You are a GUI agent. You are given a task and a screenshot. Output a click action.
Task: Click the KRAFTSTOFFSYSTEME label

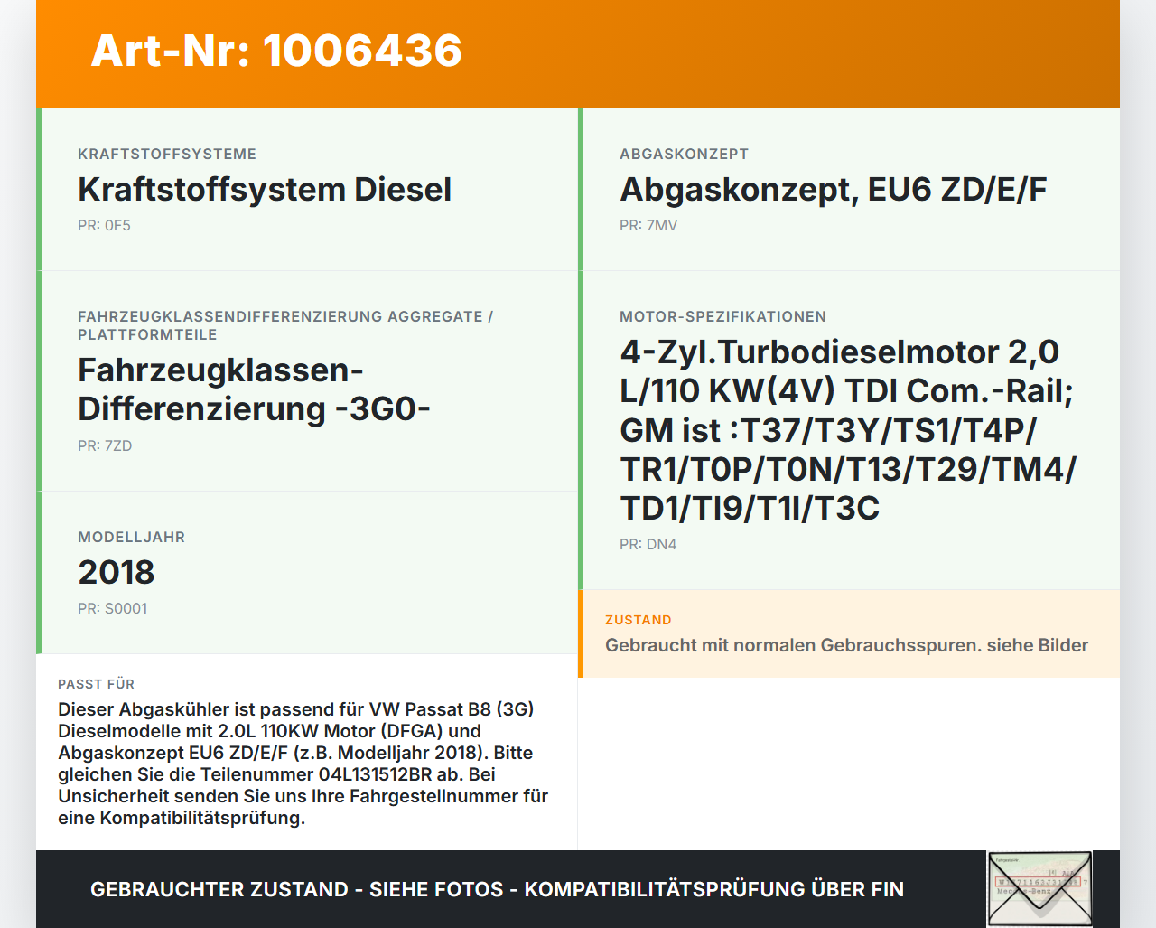[167, 154]
